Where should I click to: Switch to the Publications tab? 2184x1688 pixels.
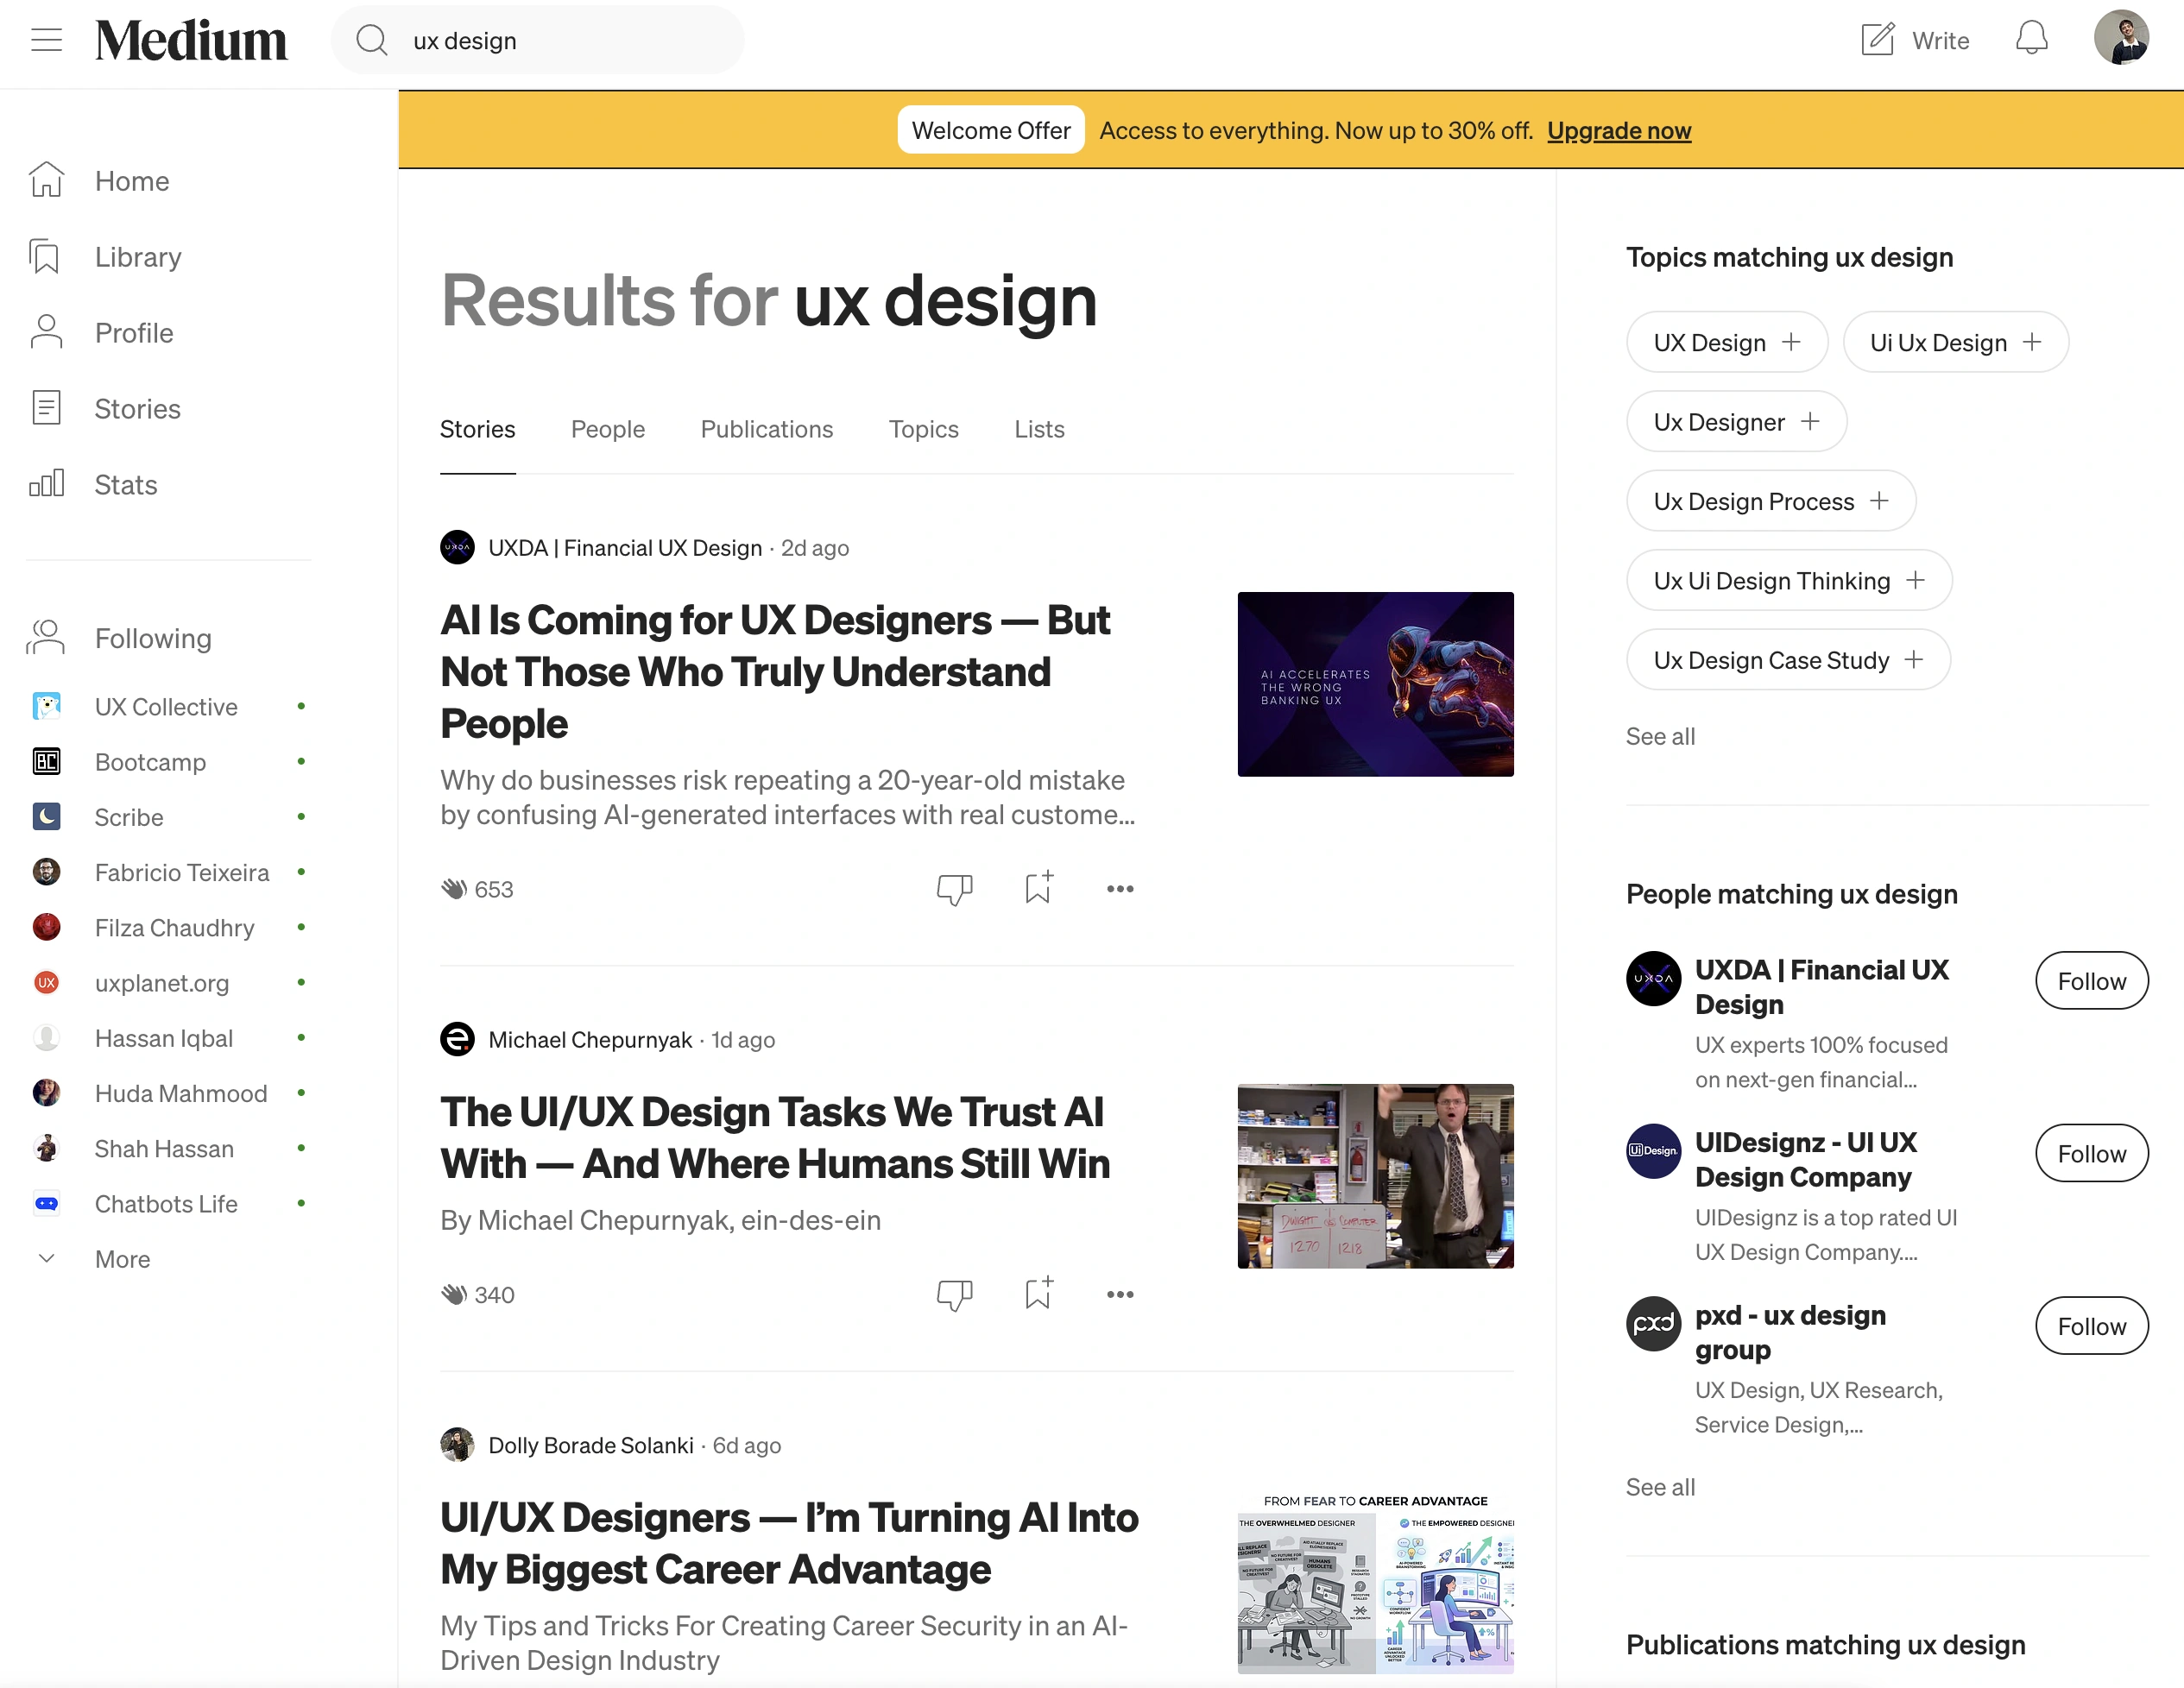(x=766, y=429)
